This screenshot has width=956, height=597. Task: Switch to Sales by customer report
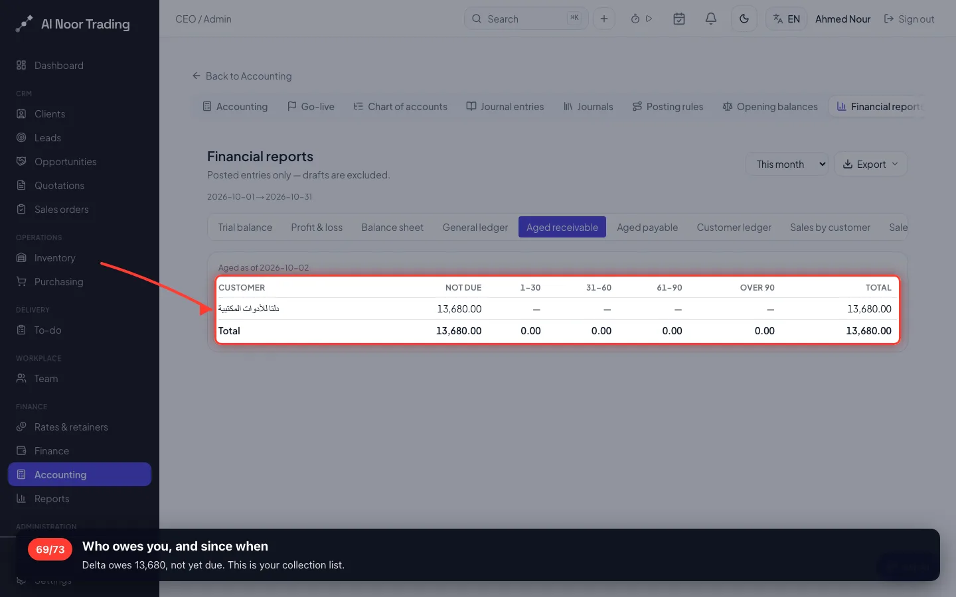click(x=830, y=227)
